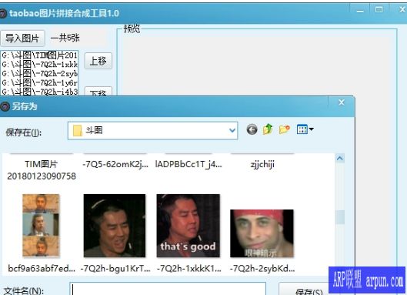Select the that's good image thumbnail

point(188,226)
